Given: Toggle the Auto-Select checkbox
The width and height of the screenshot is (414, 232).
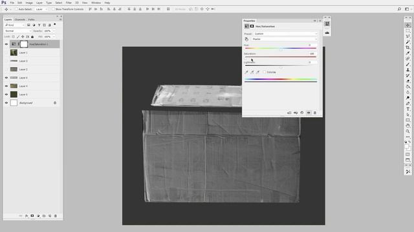Looking at the screenshot, I should click(16, 9).
